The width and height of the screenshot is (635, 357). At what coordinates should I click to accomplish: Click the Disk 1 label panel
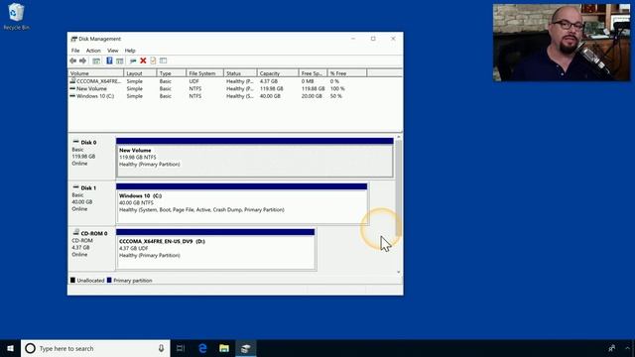pos(91,203)
